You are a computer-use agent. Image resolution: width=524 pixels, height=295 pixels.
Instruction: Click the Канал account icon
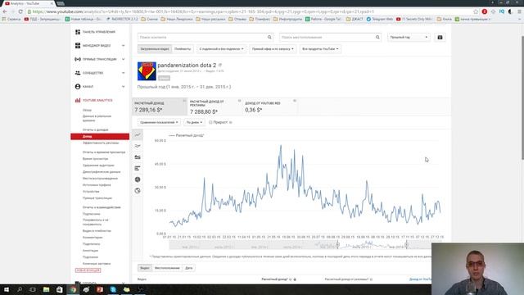point(78,87)
